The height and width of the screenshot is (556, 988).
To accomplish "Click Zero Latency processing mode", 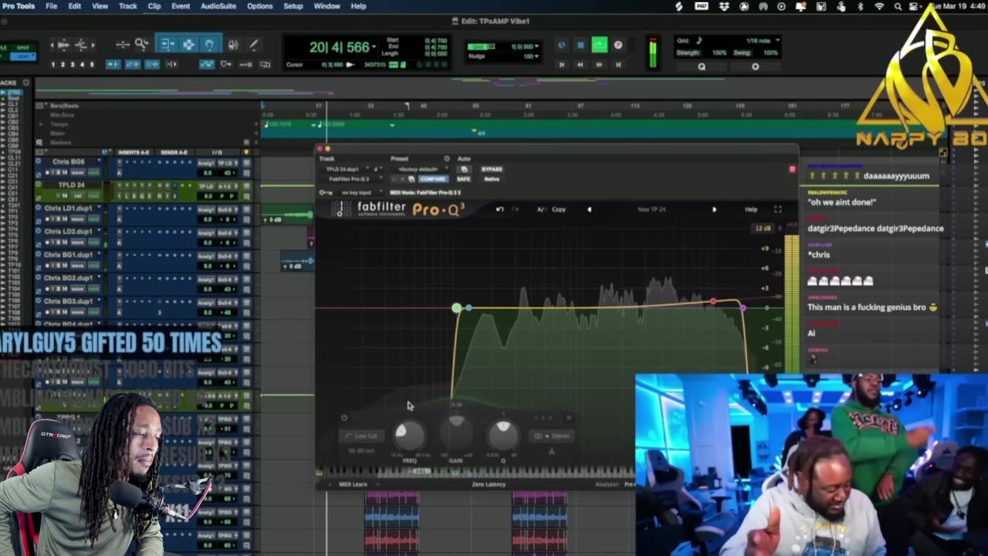I will [489, 485].
